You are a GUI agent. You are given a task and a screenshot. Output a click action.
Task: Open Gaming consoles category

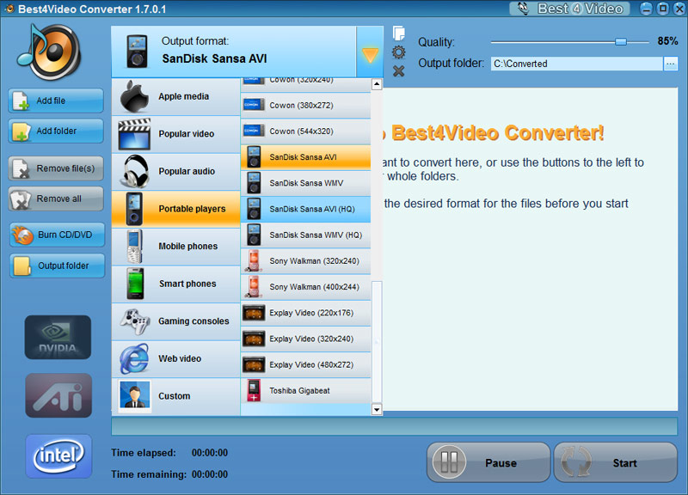[175, 321]
